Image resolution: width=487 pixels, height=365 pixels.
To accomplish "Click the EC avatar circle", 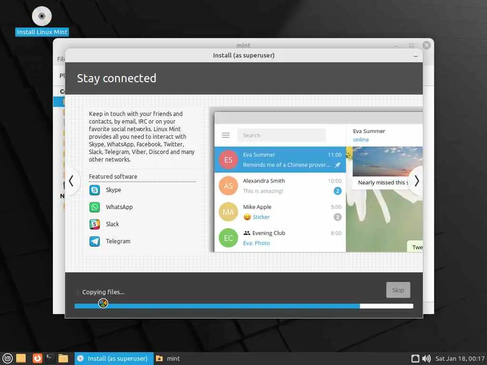I will click(x=228, y=238).
